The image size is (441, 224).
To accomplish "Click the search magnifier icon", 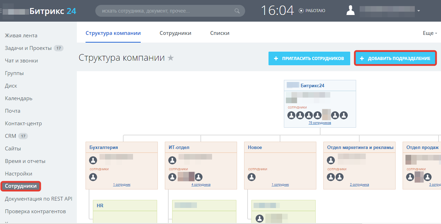I will point(237,11).
